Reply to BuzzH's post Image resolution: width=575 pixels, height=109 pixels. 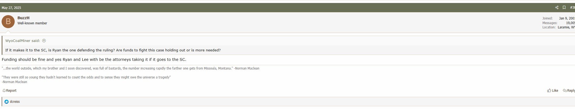point(569,91)
